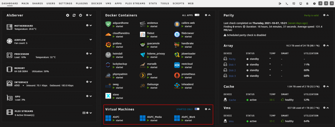Click the heimdall container icon
The image size is (335, 127).
click(108, 55)
